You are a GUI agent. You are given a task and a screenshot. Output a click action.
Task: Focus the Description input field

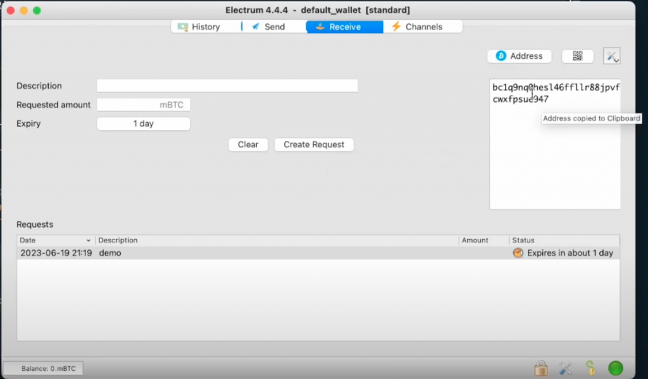point(227,85)
